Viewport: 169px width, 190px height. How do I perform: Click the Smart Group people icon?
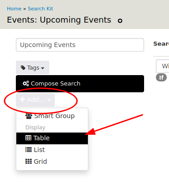29,116
